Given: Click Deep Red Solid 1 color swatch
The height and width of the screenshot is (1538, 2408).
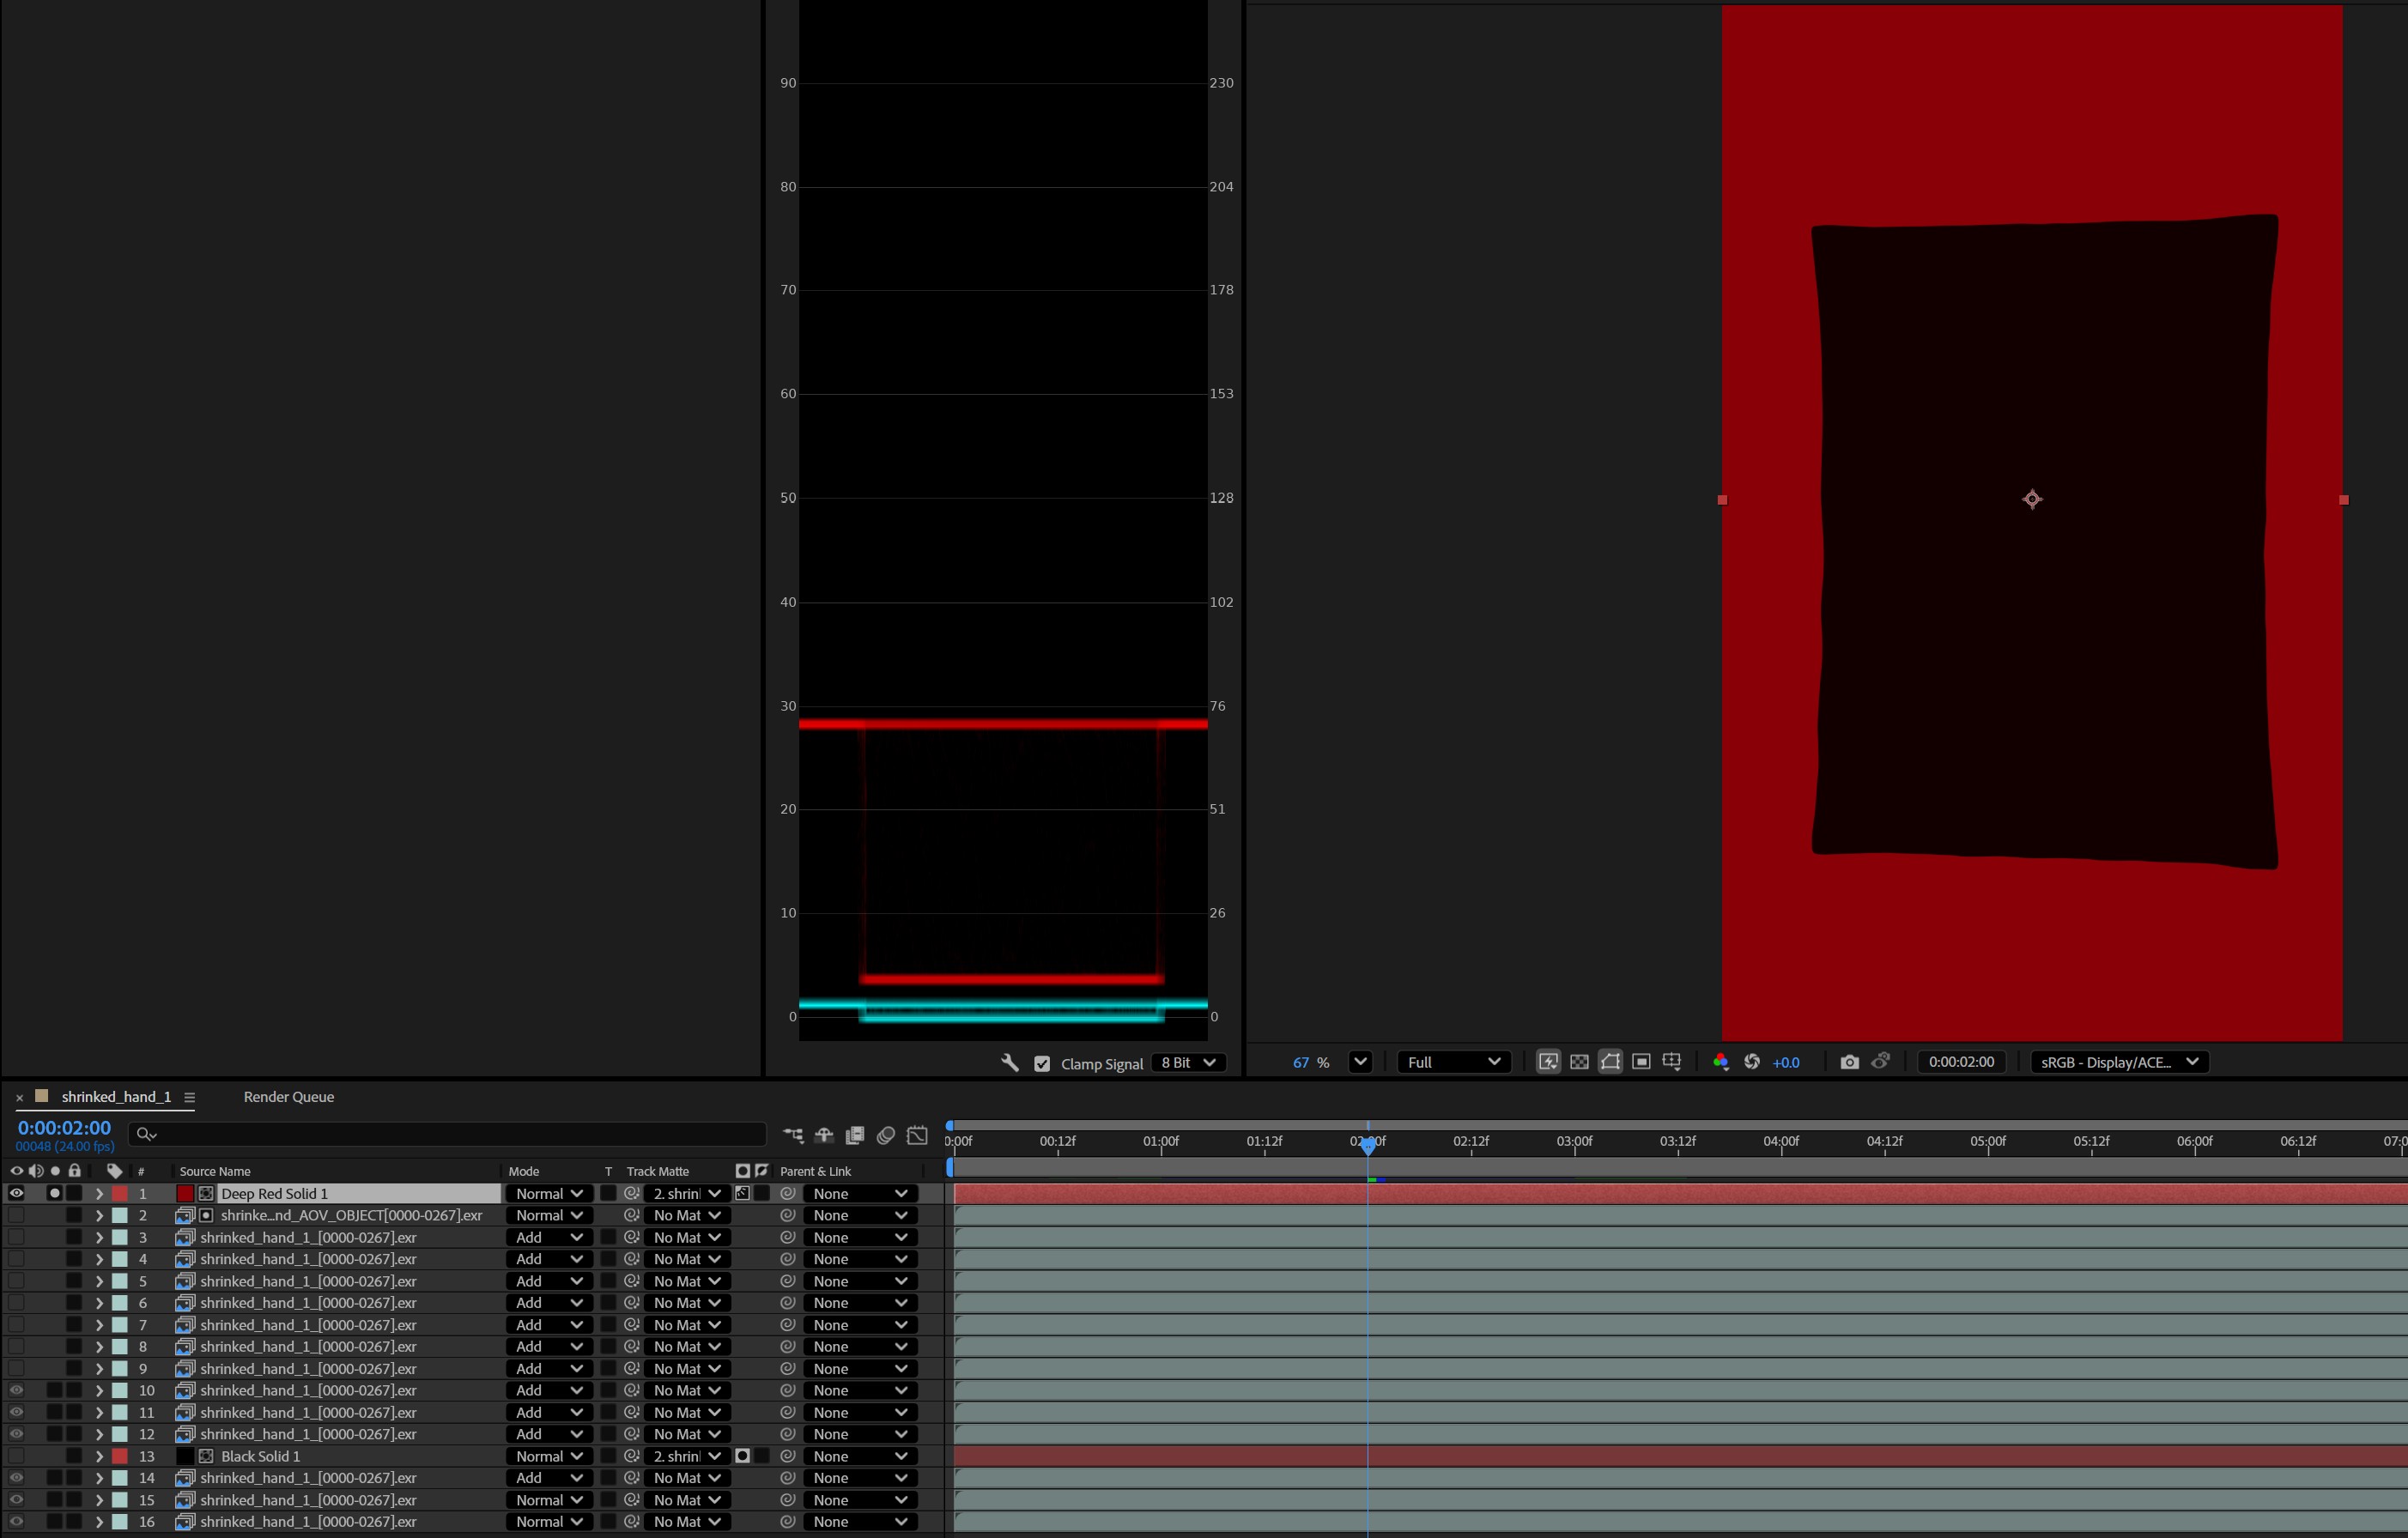Looking at the screenshot, I should point(185,1193).
